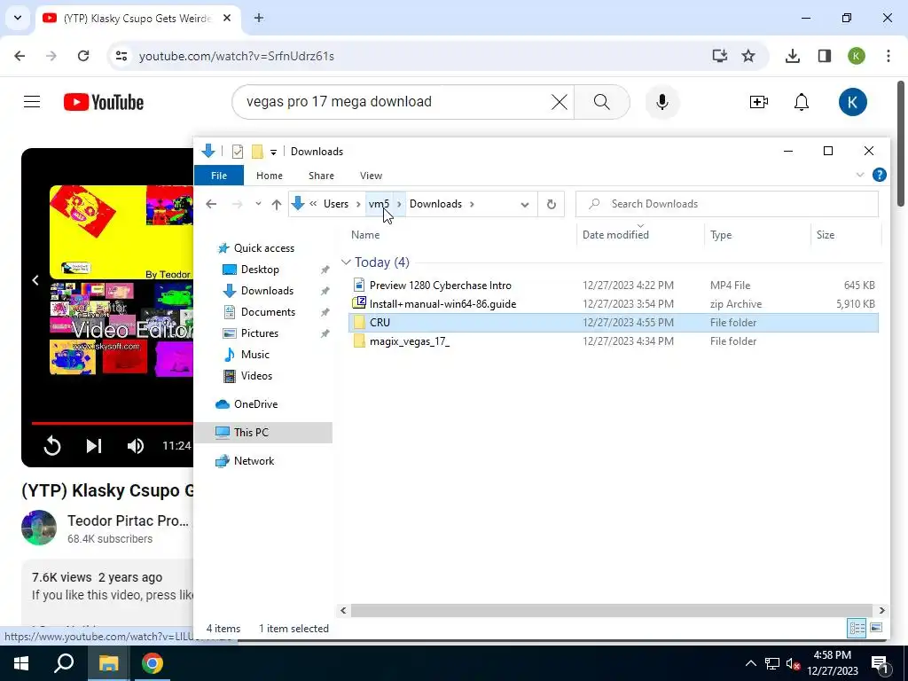Switch to details view button
The image size is (908, 681).
(857, 629)
